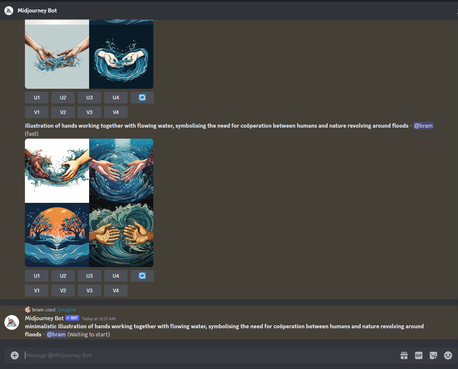458x369 pixels.
Task: Click Midjourney Bot avatar beside latest message
Action: [x=12, y=322]
